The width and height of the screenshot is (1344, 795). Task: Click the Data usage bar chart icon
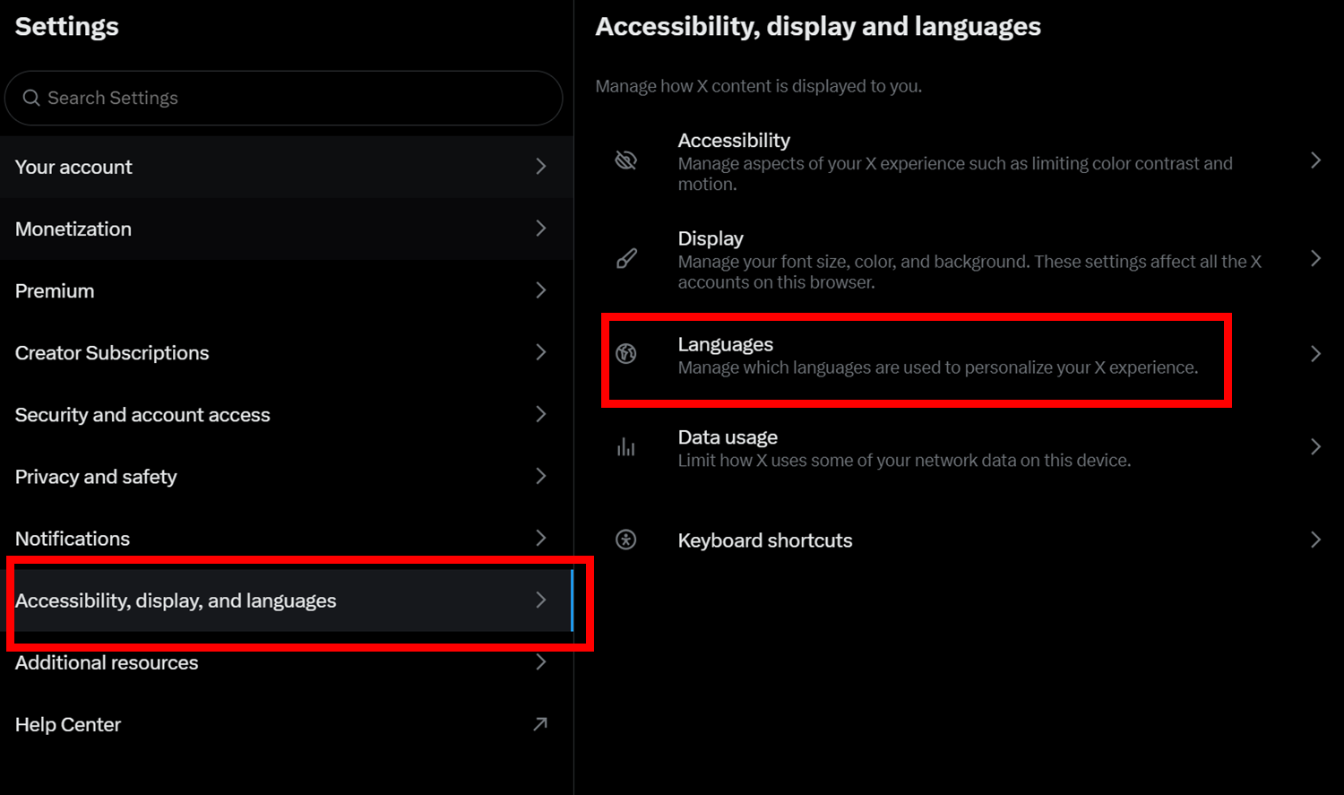626,446
